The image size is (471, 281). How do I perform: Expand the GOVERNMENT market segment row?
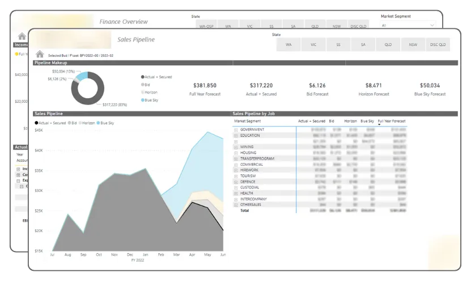tap(236, 130)
